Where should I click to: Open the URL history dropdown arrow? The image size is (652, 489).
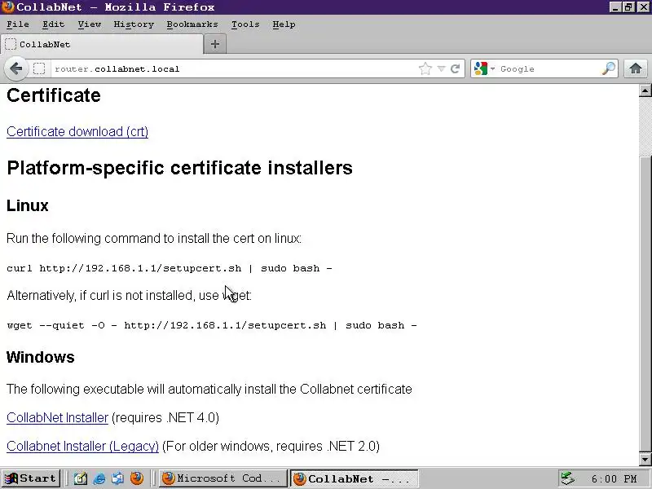tap(441, 68)
